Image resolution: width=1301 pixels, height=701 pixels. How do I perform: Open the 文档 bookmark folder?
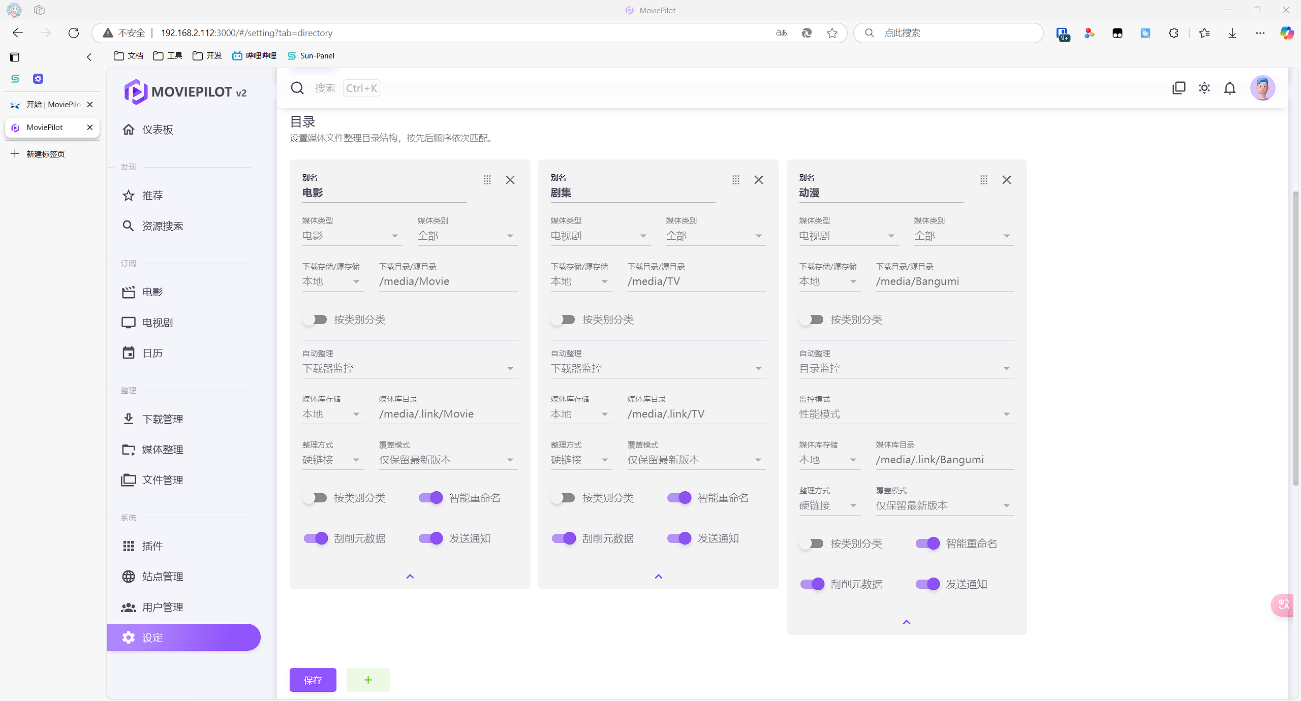pos(129,56)
